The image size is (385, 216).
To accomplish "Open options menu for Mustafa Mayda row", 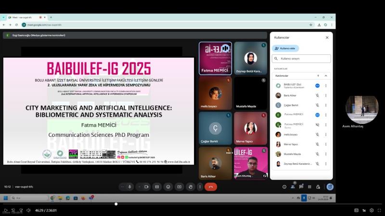I will coord(326,154).
